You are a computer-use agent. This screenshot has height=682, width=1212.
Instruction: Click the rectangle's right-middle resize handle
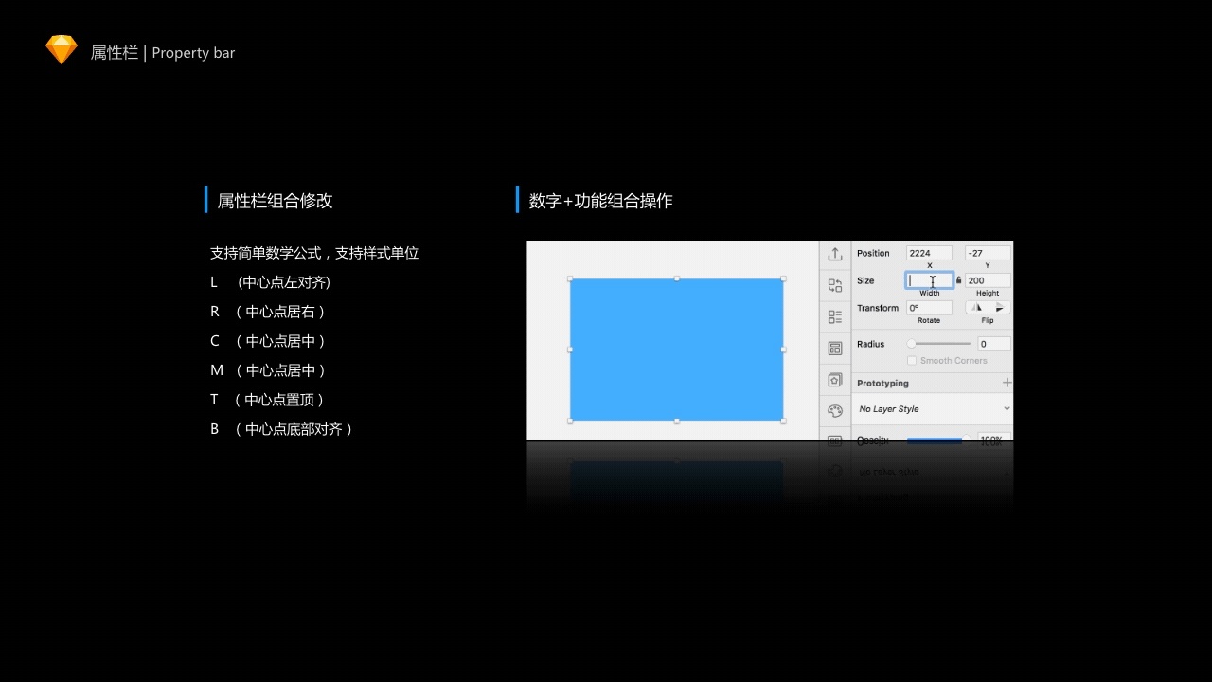click(x=783, y=350)
